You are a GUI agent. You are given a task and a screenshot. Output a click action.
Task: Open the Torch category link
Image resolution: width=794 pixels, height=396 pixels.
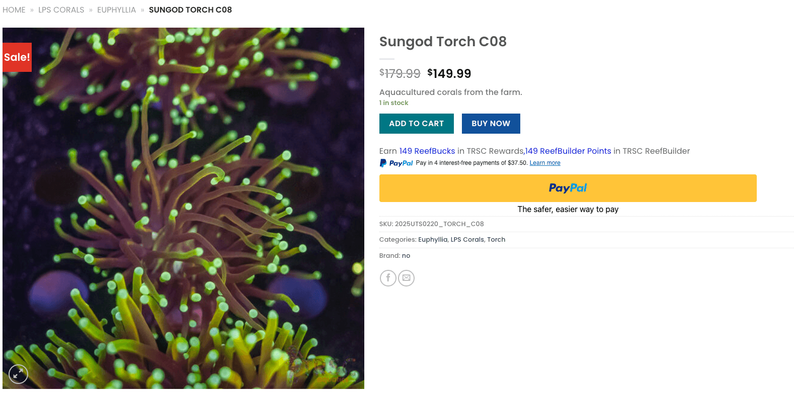tap(496, 239)
